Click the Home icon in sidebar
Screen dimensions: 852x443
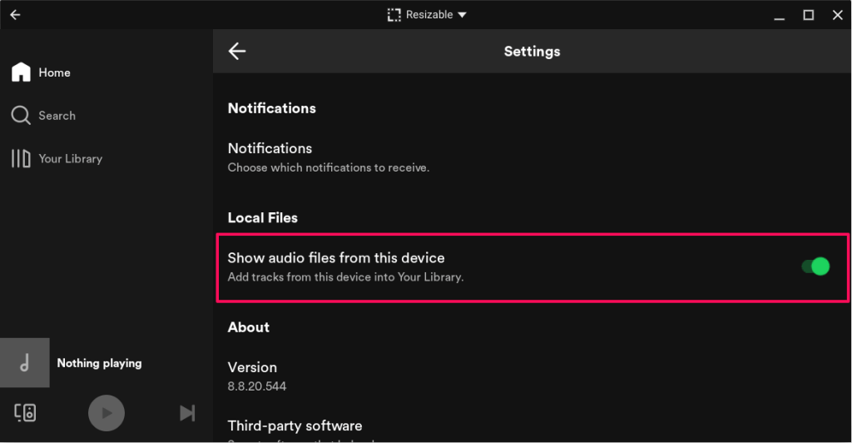[x=21, y=72]
